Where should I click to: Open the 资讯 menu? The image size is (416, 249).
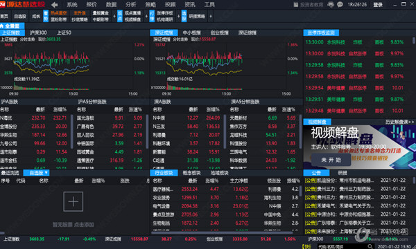pos(190,5)
